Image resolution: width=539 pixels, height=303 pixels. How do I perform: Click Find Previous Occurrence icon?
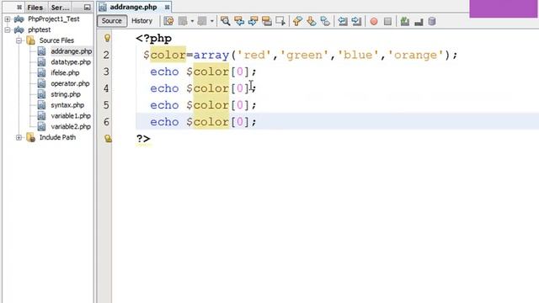click(x=239, y=21)
